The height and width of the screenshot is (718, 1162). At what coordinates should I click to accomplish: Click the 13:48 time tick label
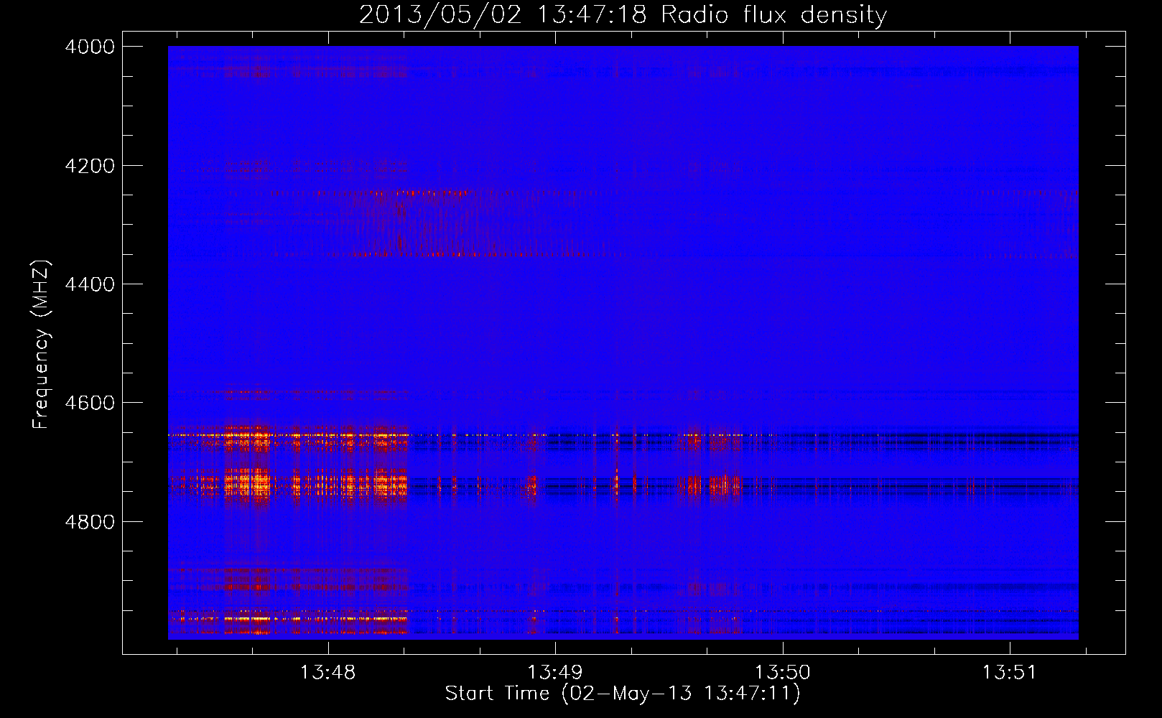click(327, 673)
